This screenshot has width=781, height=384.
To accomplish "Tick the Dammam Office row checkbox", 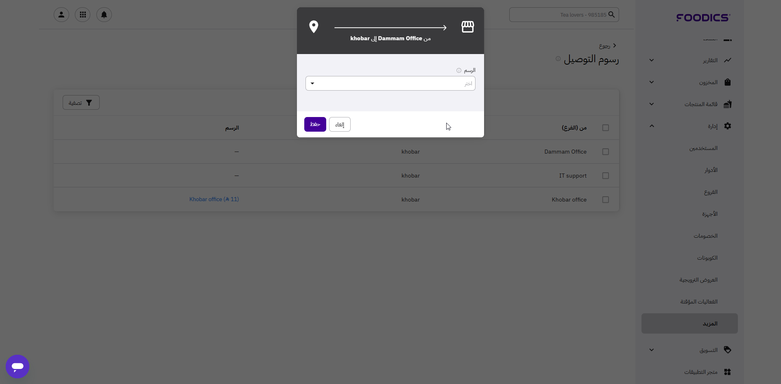I will coord(606,152).
